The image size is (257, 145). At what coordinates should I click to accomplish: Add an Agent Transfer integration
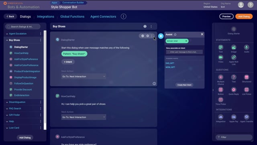(x=246, y=117)
